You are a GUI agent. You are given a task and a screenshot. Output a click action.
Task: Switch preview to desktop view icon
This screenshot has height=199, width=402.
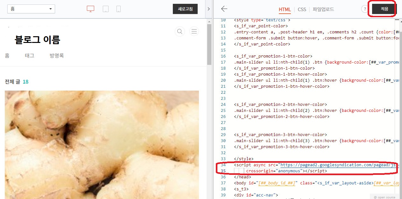pos(90,9)
